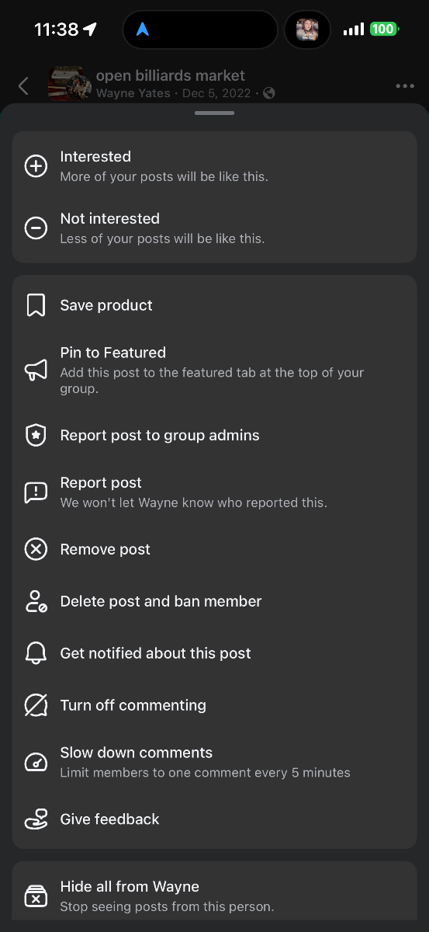Tap the shield icon for reporting to admins
This screenshot has width=429, height=932.
[36, 436]
